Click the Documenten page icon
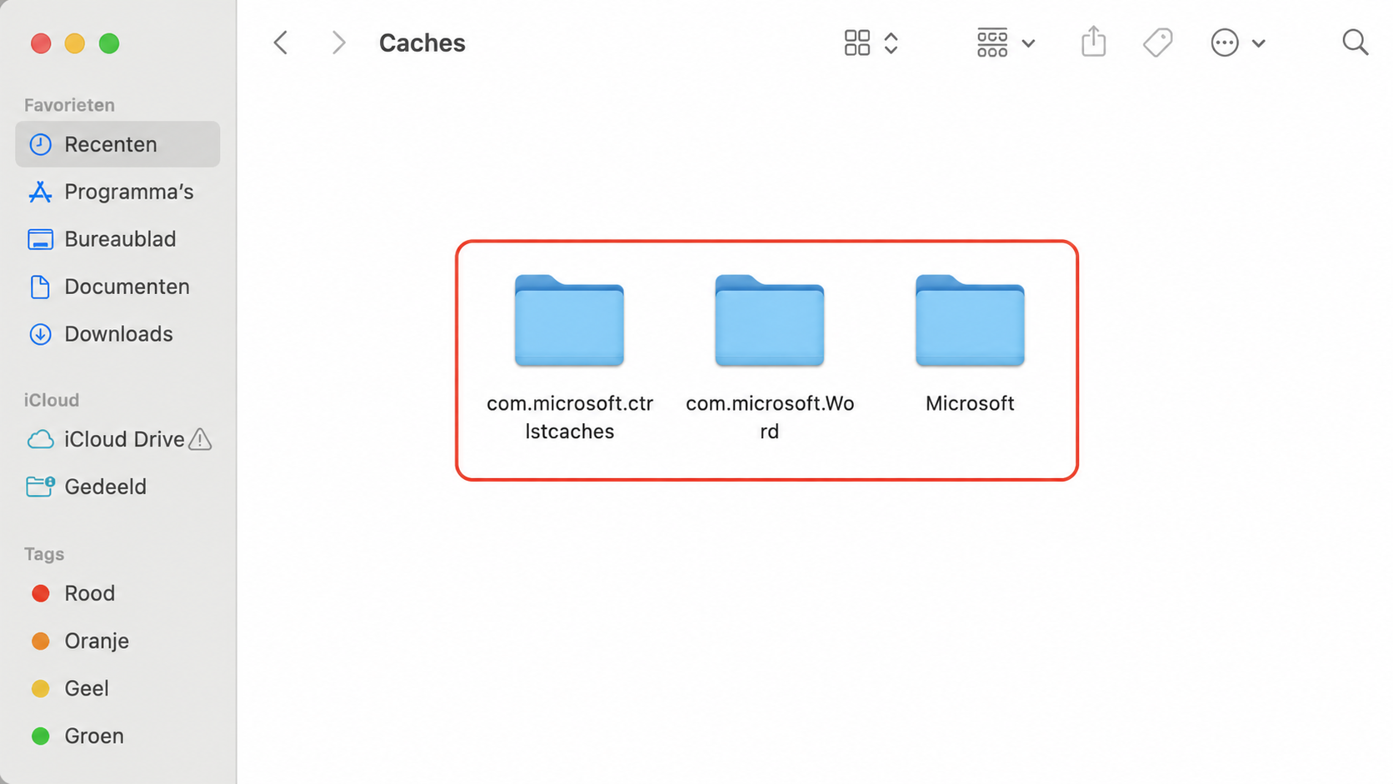1393x784 pixels. 40,287
